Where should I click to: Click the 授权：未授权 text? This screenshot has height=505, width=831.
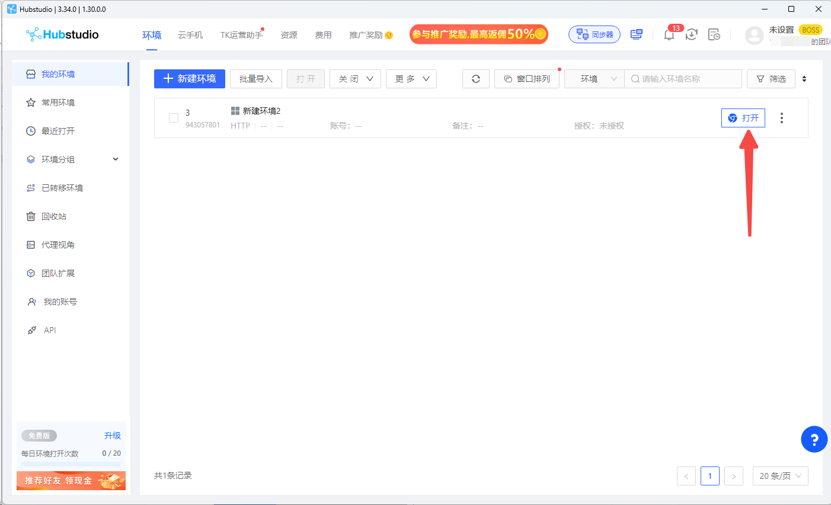[x=599, y=126]
